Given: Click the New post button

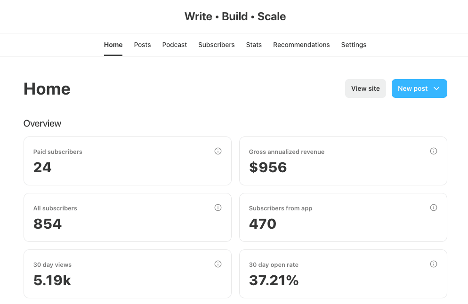Looking at the screenshot, I should [x=412, y=88].
